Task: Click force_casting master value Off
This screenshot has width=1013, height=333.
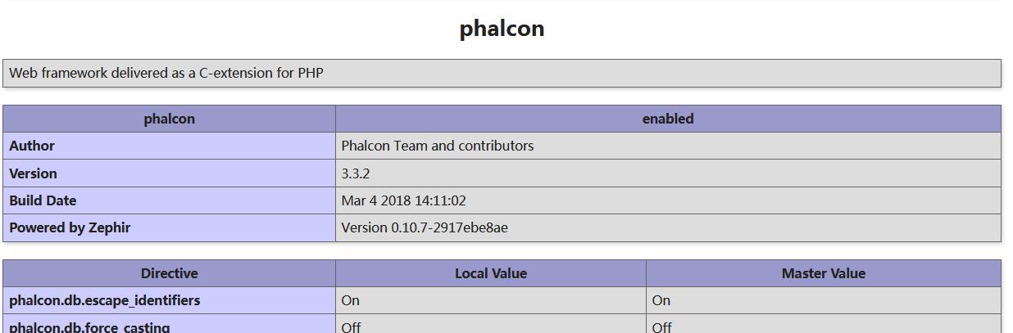Action: (x=661, y=326)
